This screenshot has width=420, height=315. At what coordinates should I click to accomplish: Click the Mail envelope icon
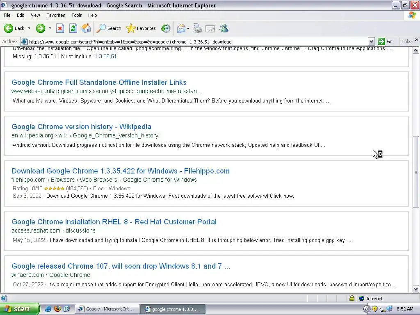click(181, 28)
